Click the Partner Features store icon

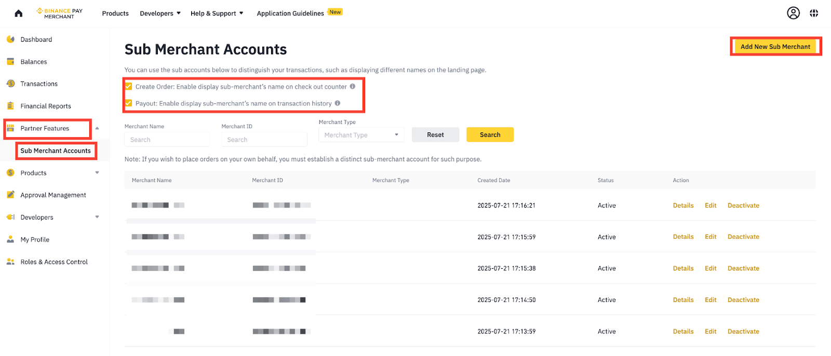pyautogui.click(x=10, y=128)
